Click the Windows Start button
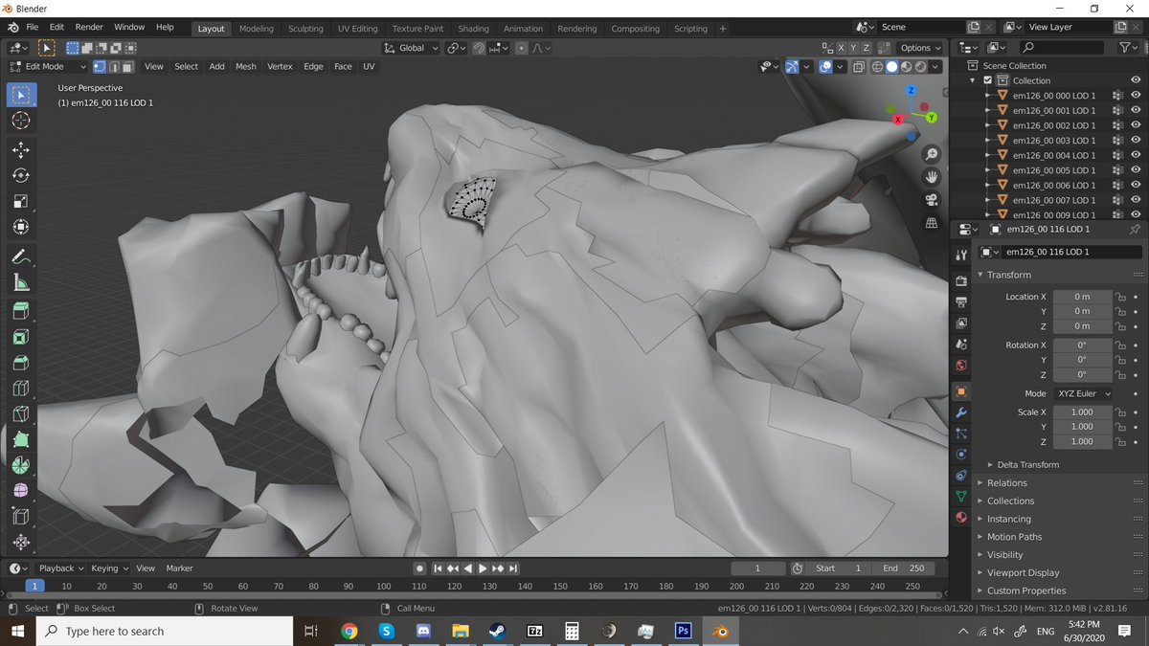 17,631
